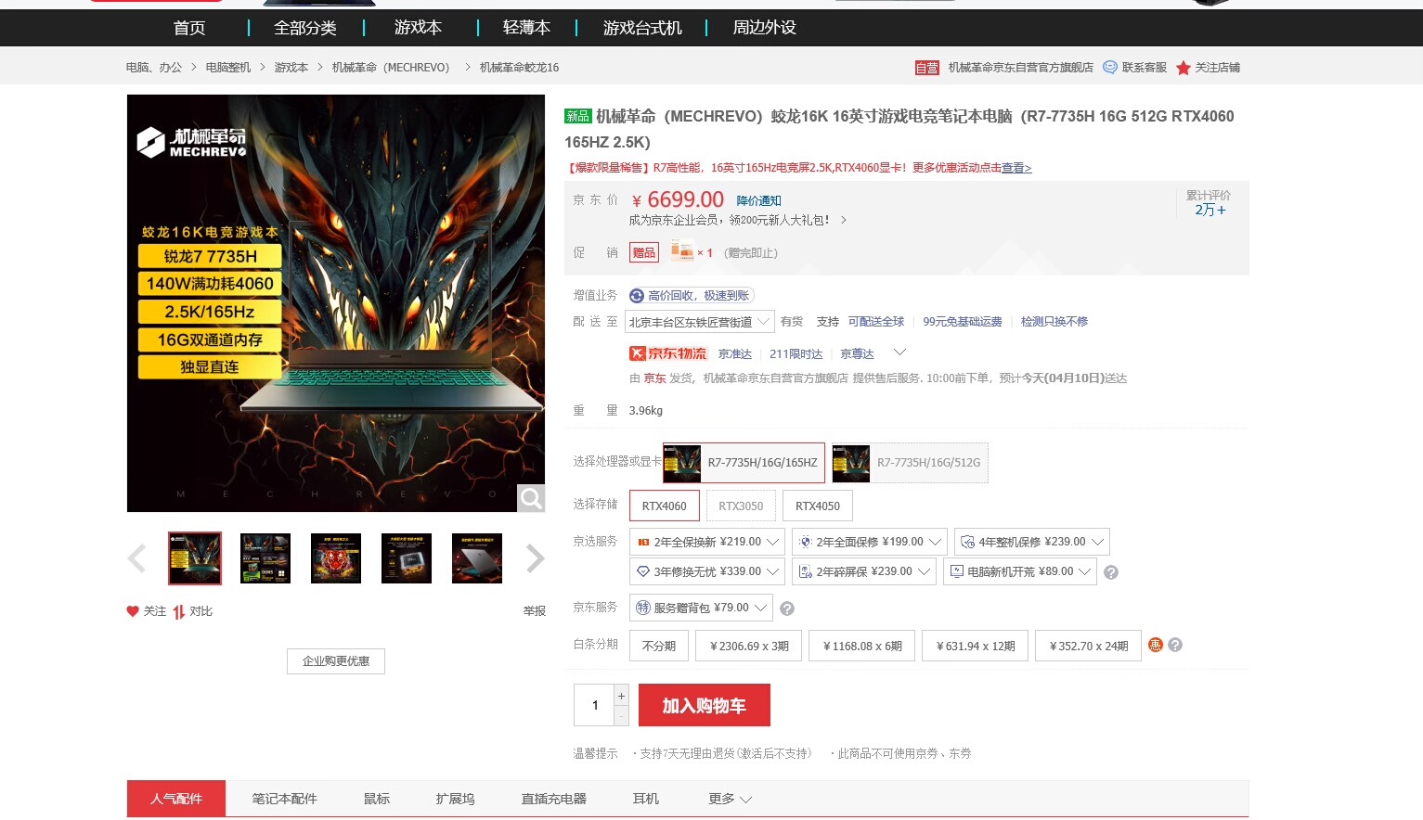
Task: Click help icon beside 京选服务 options
Action: pyautogui.click(x=1111, y=572)
